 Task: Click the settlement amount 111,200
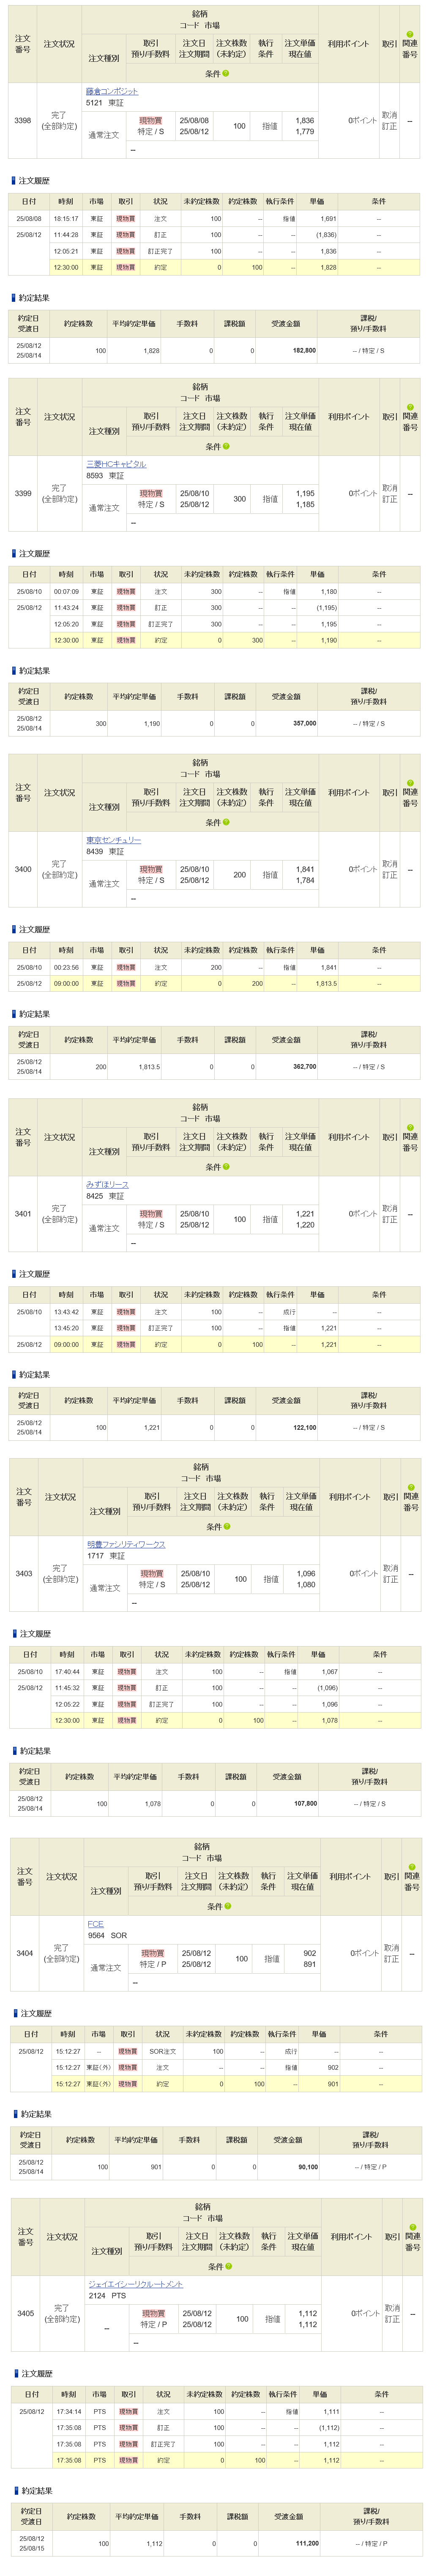coord(306,2544)
